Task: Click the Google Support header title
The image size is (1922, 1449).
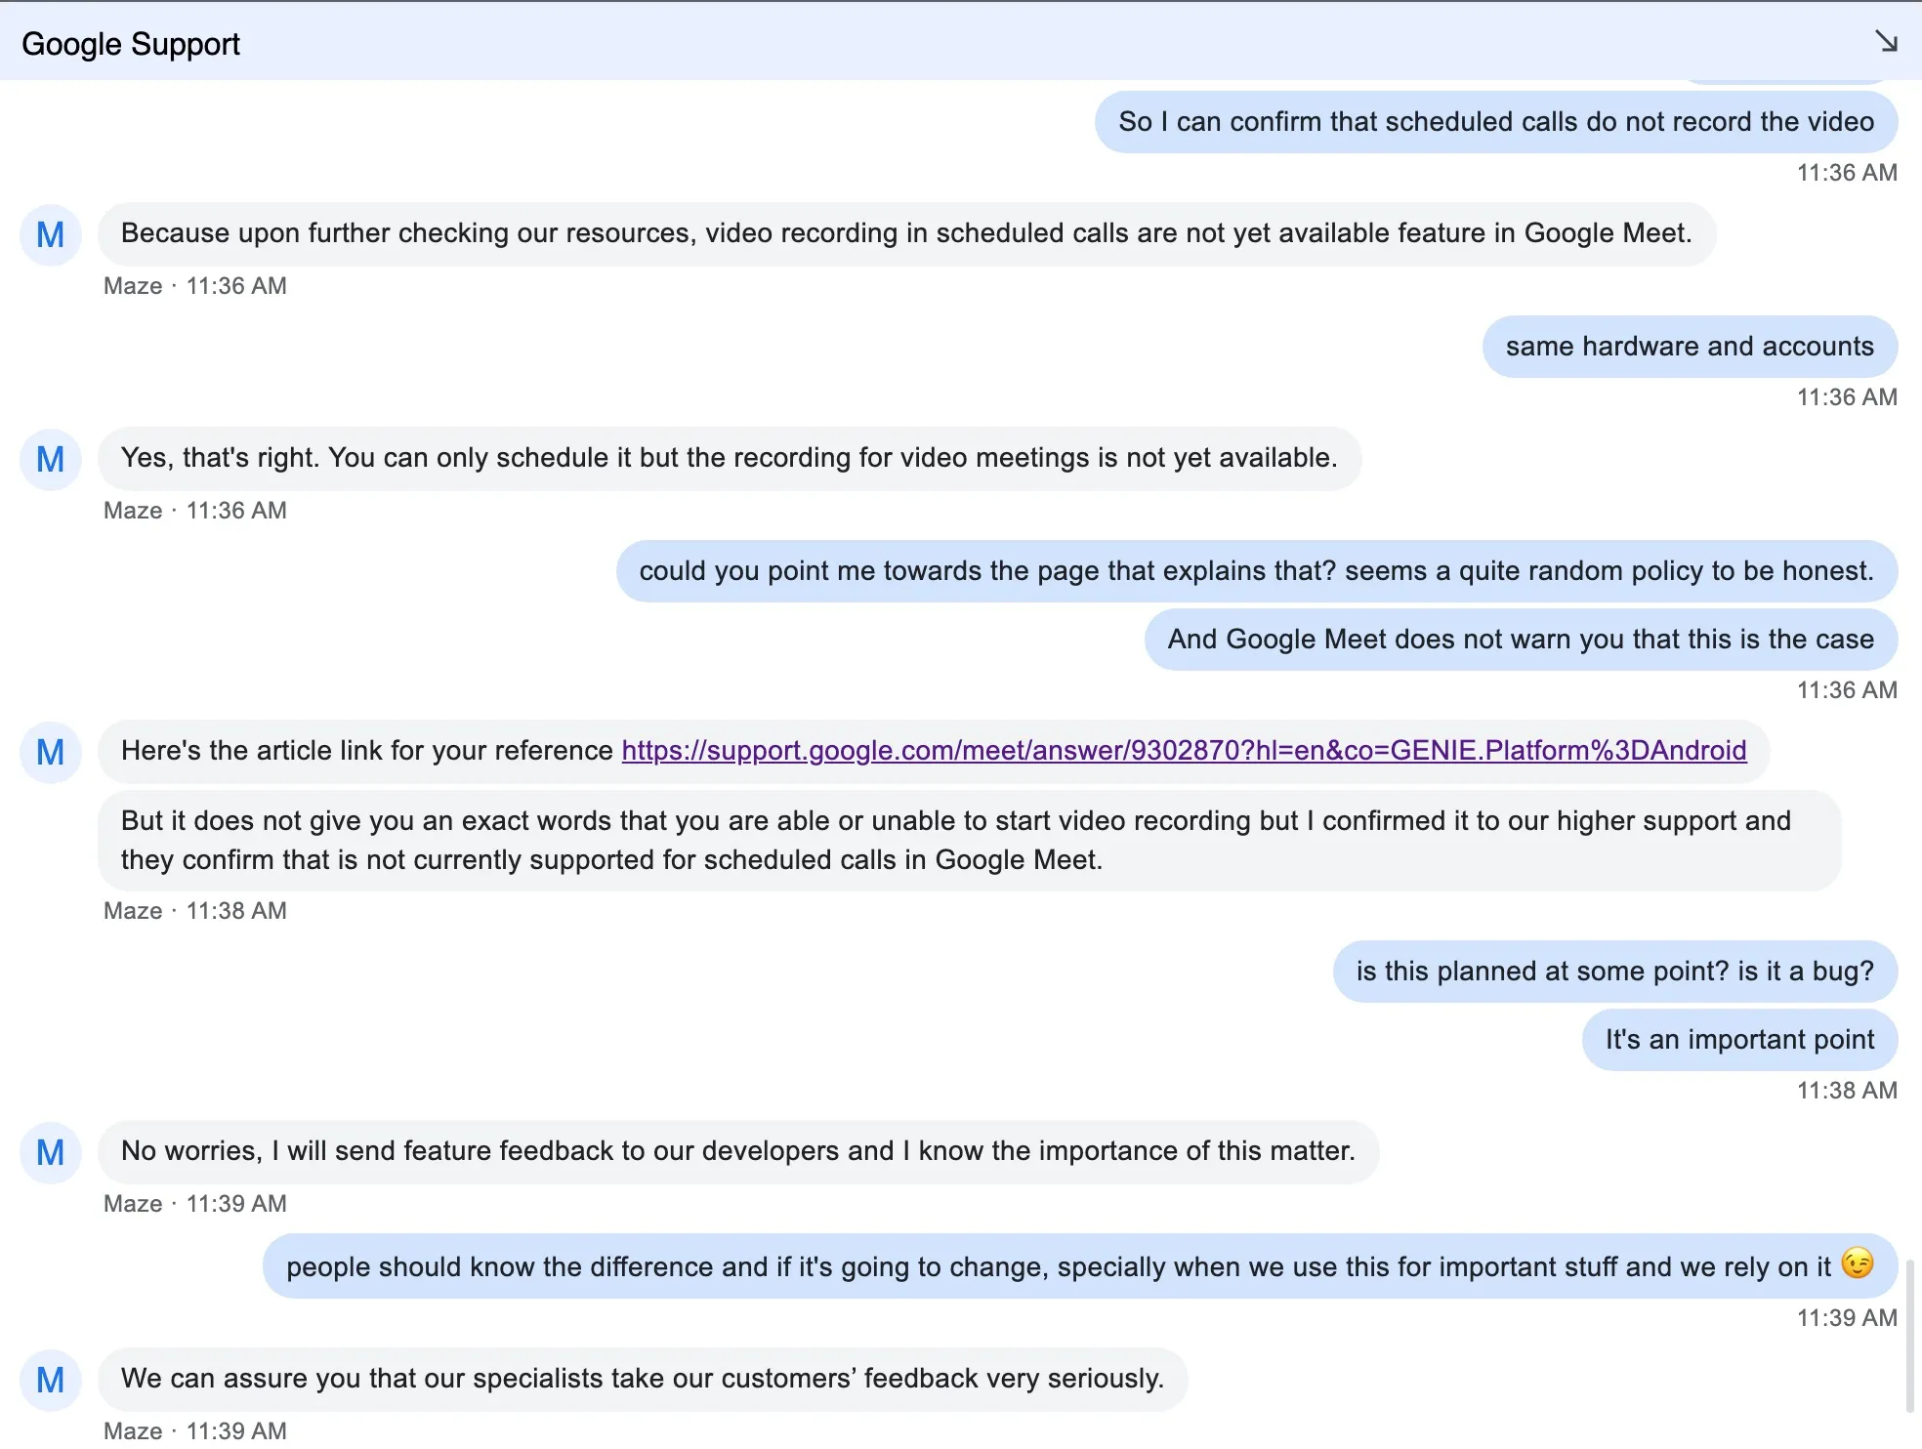Action: pos(131,44)
